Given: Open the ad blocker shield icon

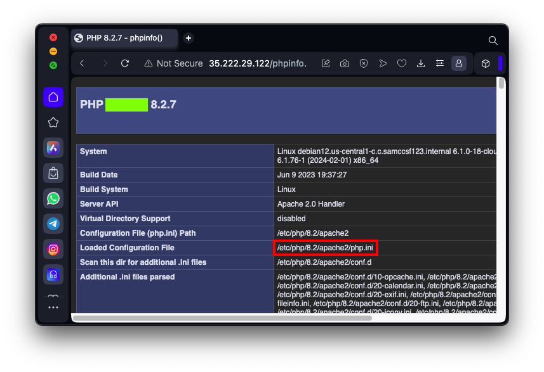Looking at the screenshot, I should point(364,63).
